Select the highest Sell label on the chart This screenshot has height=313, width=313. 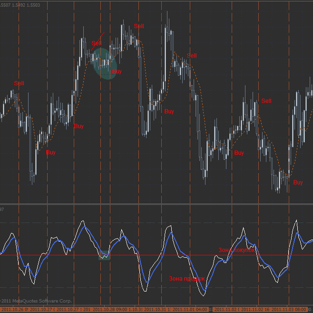point(138,26)
